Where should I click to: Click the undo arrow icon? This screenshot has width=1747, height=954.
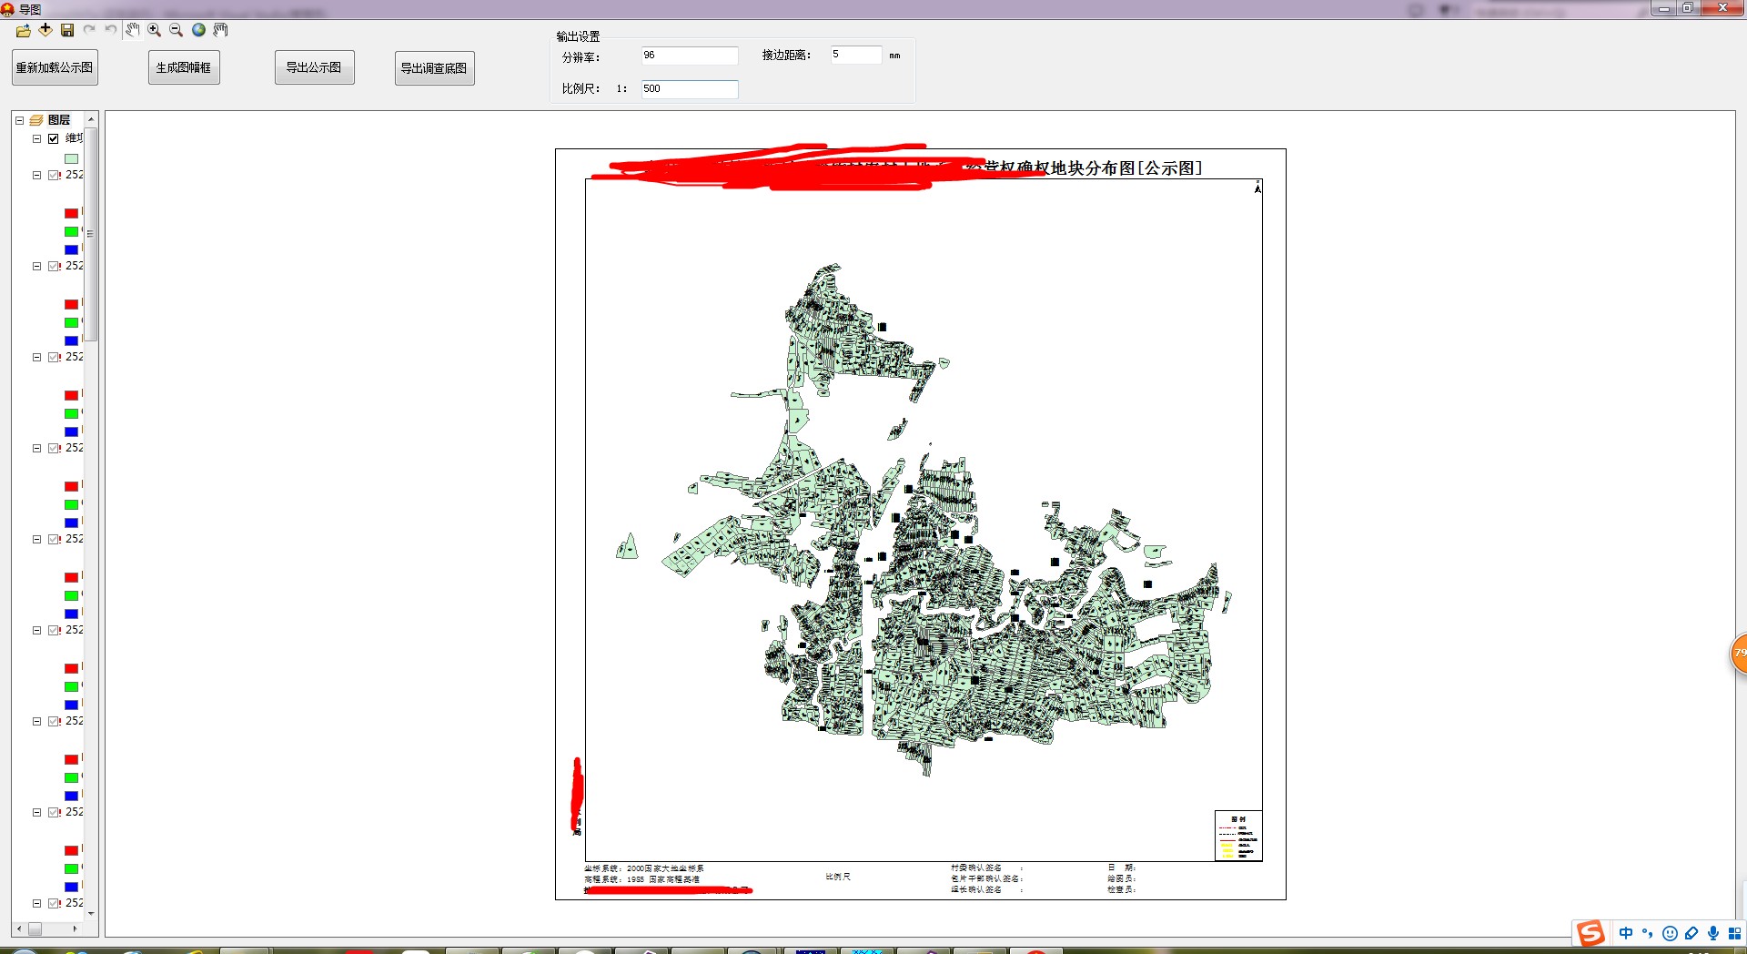[x=111, y=30]
